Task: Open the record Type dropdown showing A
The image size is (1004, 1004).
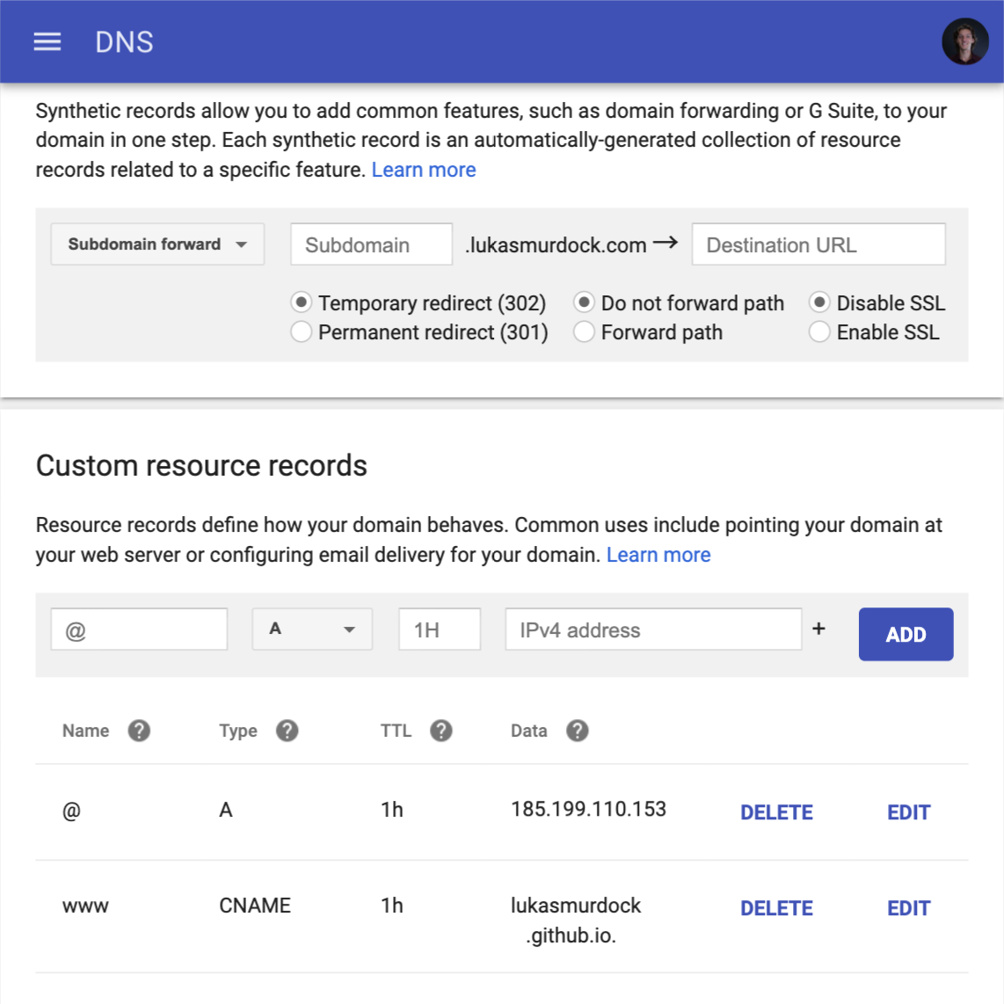Action: point(312,629)
